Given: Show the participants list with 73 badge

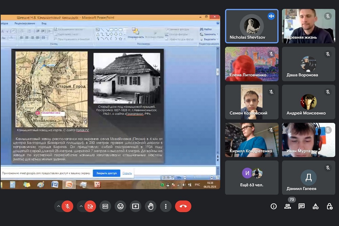Looking at the screenshot, I should [x=287, y=206].
